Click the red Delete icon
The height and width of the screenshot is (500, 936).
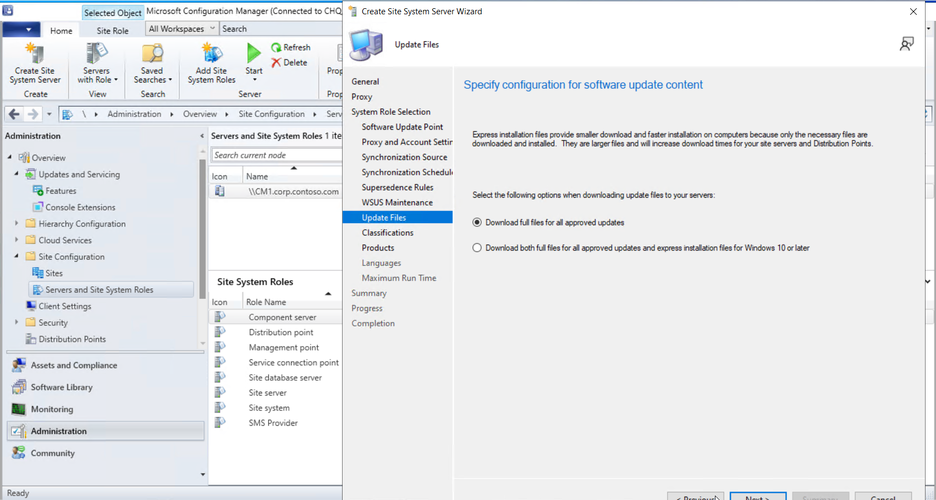click(276, 63)
